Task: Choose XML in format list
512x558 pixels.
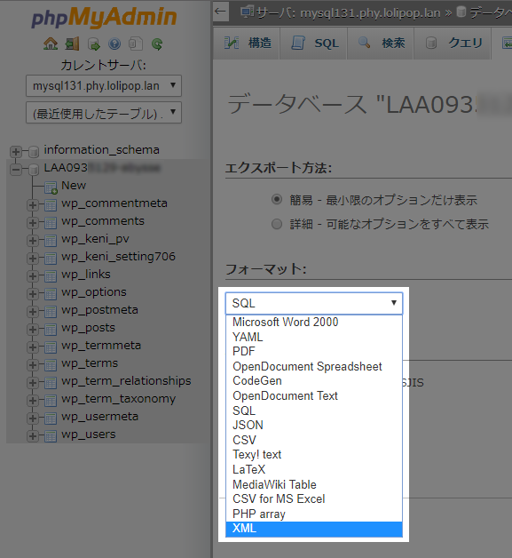Action: click(314, 529)
